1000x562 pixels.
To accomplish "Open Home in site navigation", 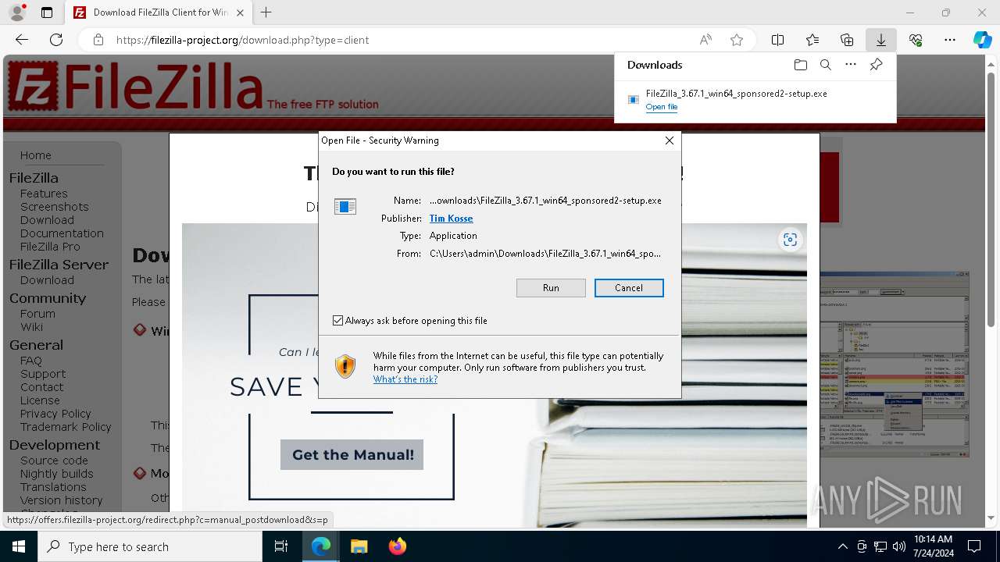I will [x=36, y=155].
